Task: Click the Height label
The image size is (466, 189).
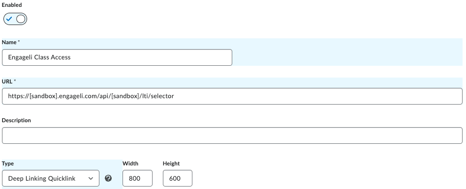Action: [171, 163]
